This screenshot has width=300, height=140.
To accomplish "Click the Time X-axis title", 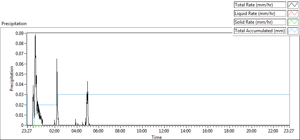I will point(156,137).
